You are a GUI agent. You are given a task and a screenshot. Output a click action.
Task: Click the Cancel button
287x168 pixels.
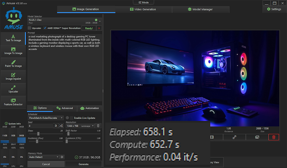(x=46, y=164)
